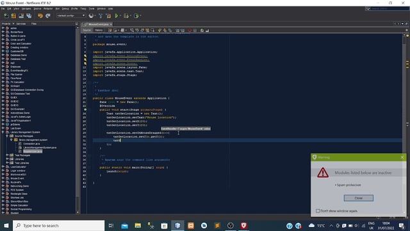Screen dimensions: 410x231
Task: Click Close button in the Warning popup
Action: tap(359, 198)
